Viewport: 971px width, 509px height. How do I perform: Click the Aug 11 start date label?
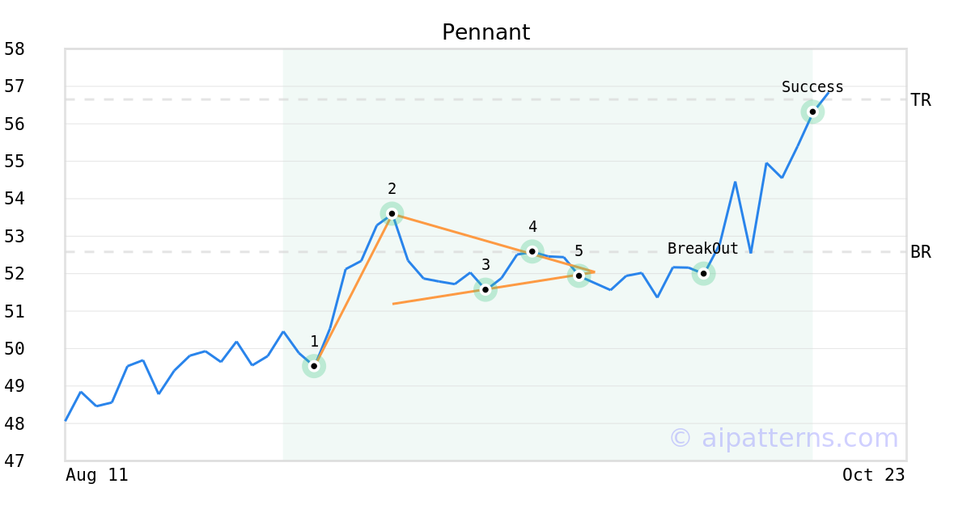click(x=97, y=475)
